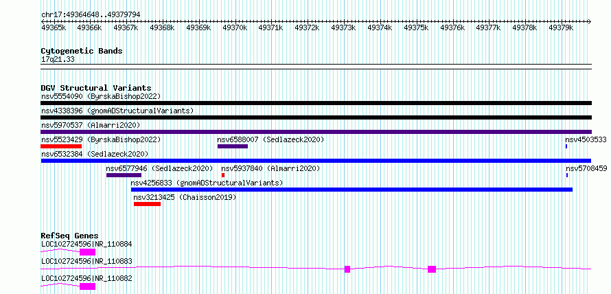Image resolution: width=611 pixels, height=294 pixels.
Task: Click the black bar under nsv4338396
Action: pos(316,117)
